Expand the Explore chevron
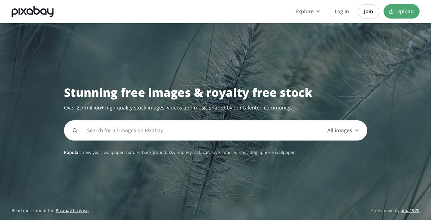The image size is (431, 220). (x=318, y=11)
